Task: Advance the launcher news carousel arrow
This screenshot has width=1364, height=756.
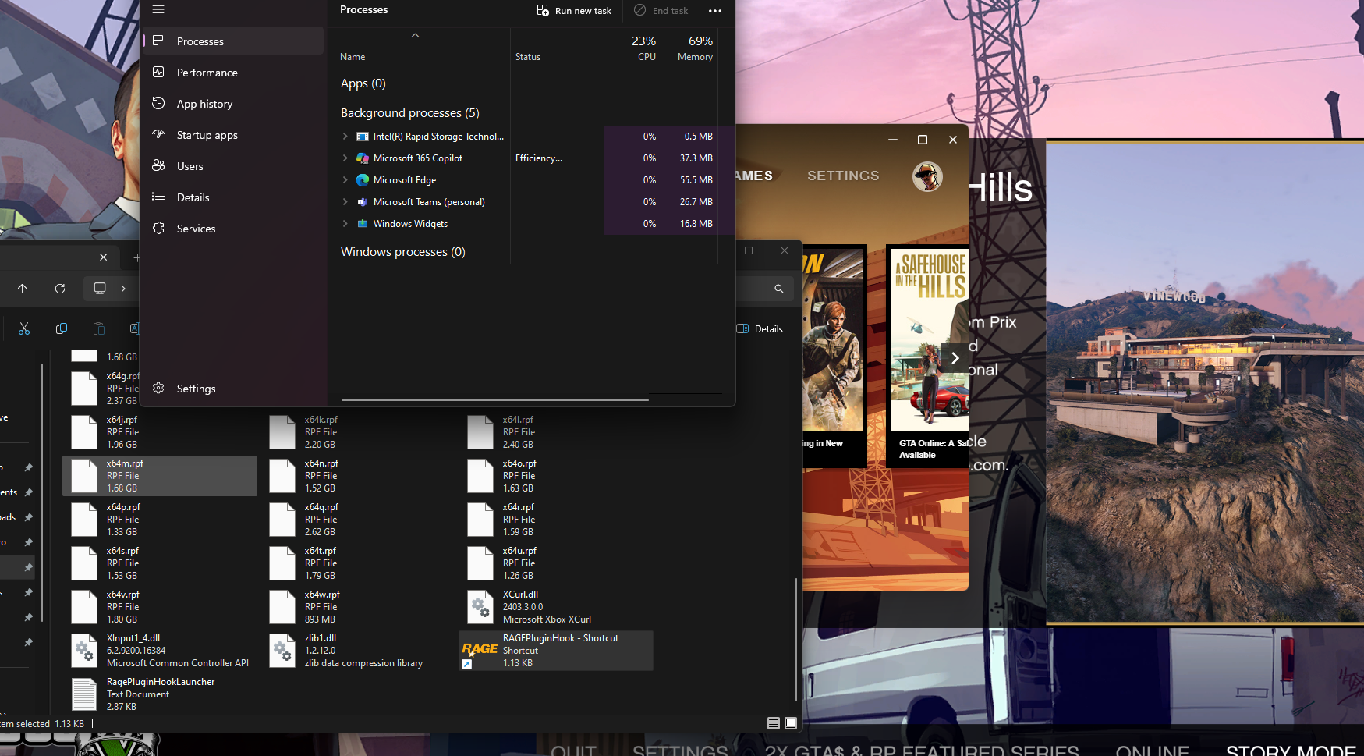Action: (955, 358)
